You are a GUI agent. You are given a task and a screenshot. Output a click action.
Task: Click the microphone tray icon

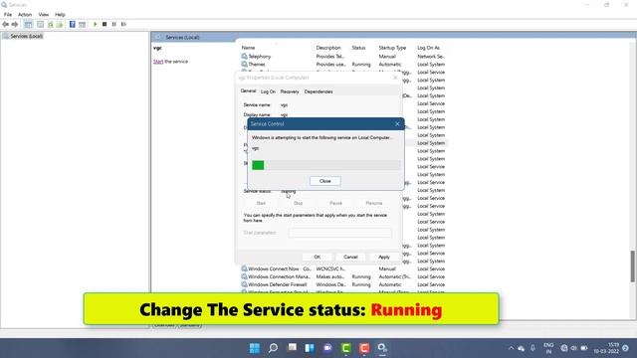coord(533,348)
